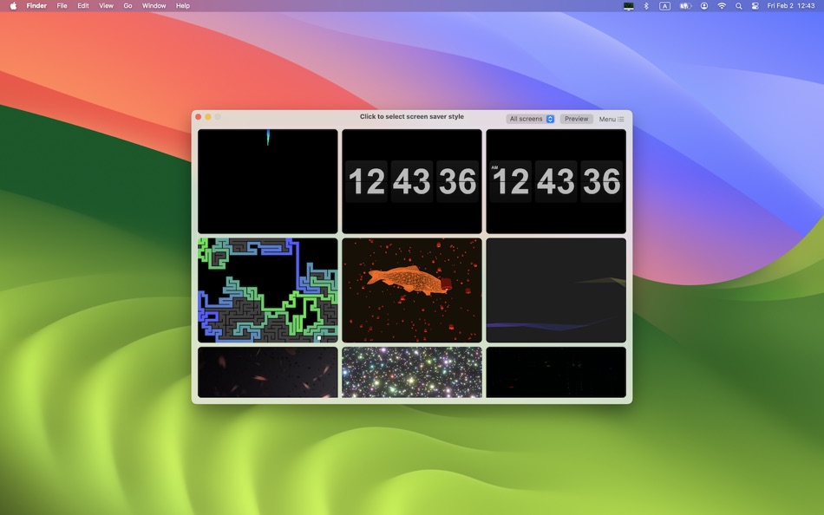Select the falling petals screen saver
Screen dimensions: 824x515
pos(268,372)
